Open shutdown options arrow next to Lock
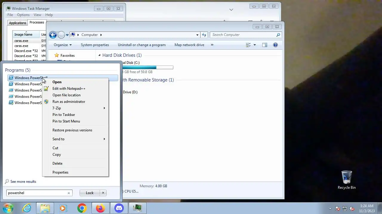382x214 pixels. pos(103,193)
